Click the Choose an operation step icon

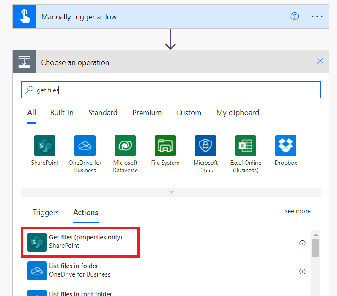24,62
